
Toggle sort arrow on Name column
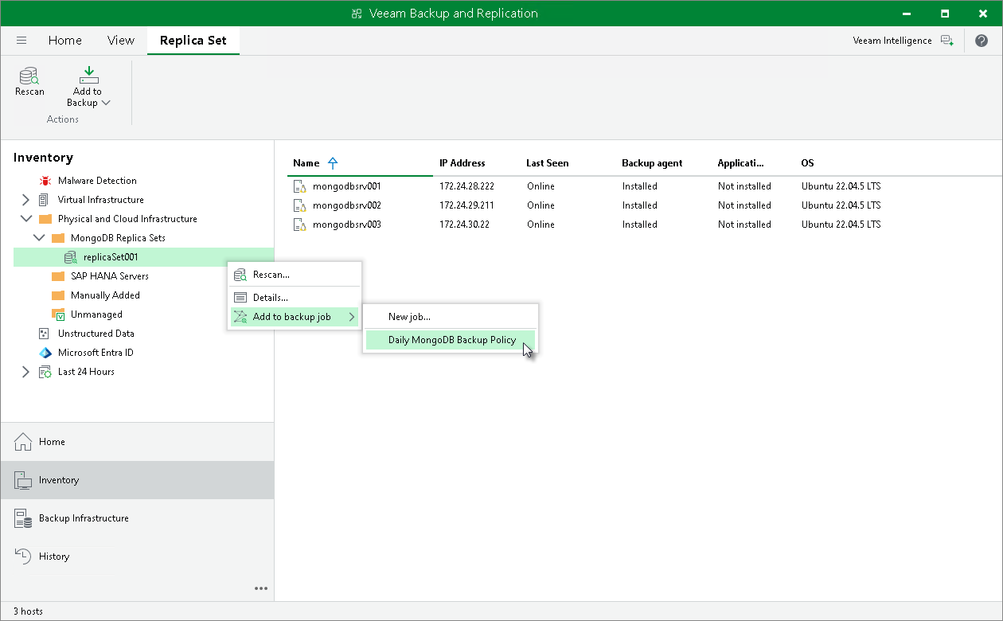point(333,163)
